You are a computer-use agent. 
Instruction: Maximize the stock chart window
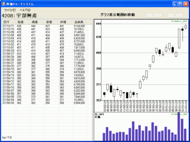click(180, 4)
